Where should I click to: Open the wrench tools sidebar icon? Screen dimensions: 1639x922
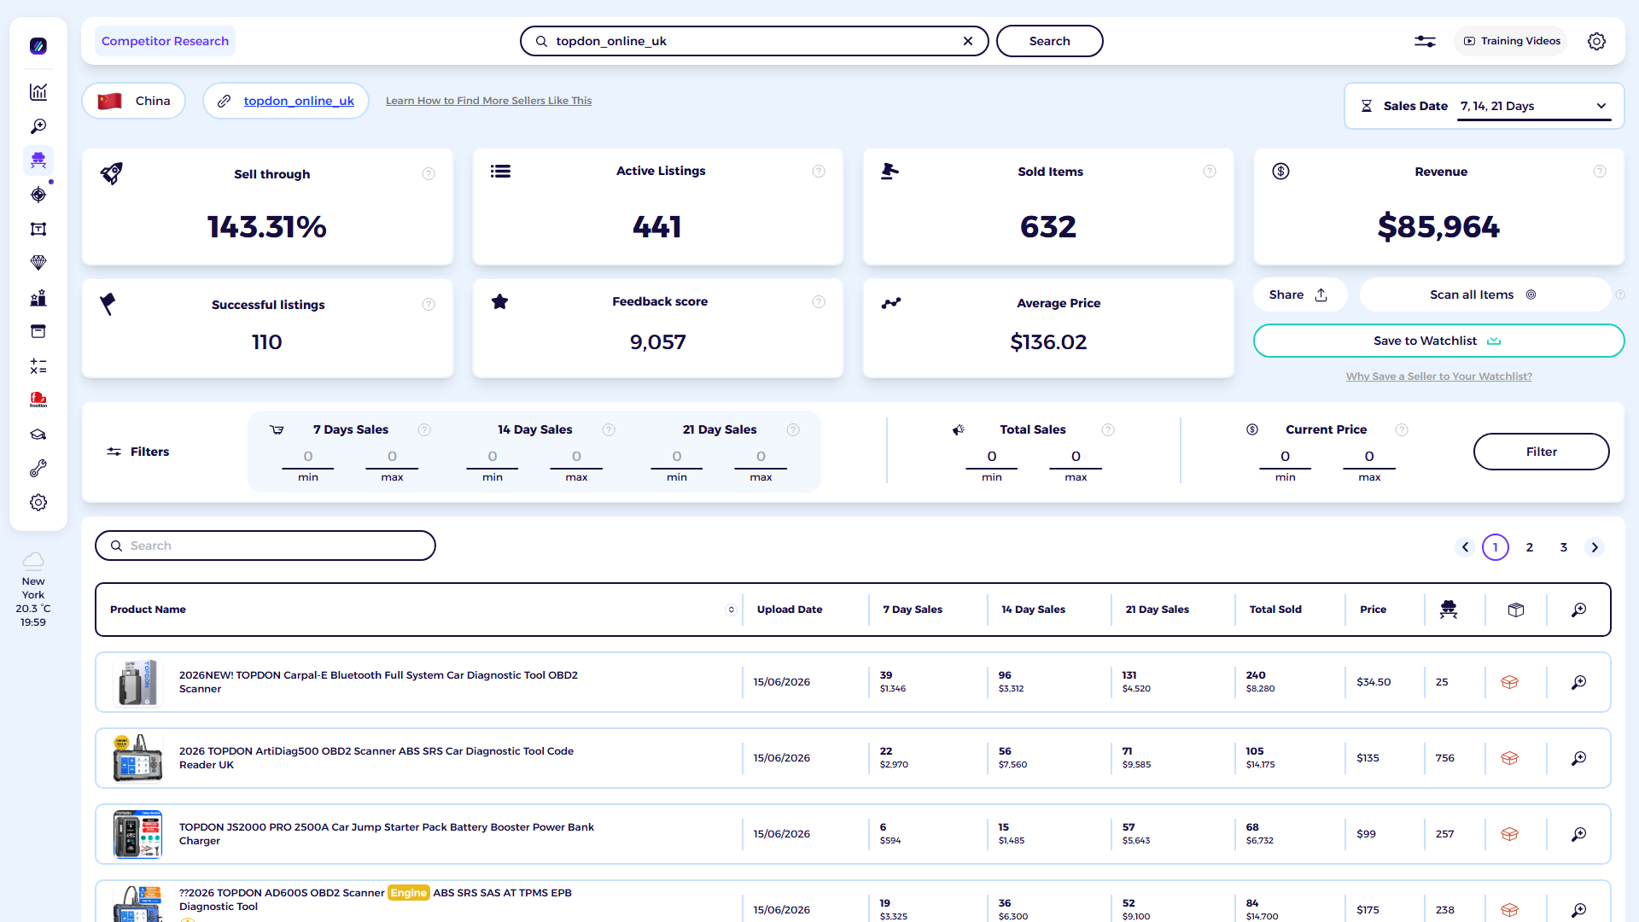pos(38,469)
